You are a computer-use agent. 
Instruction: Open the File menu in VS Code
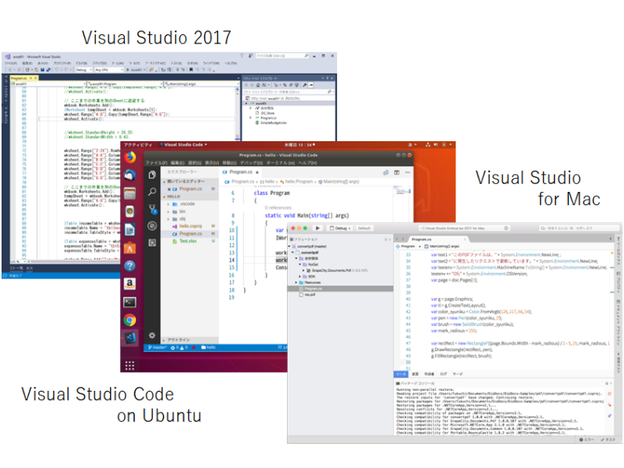[x=156, y=163]
